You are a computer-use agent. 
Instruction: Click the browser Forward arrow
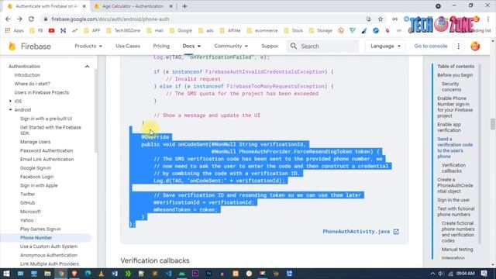(x=19, y=19)
